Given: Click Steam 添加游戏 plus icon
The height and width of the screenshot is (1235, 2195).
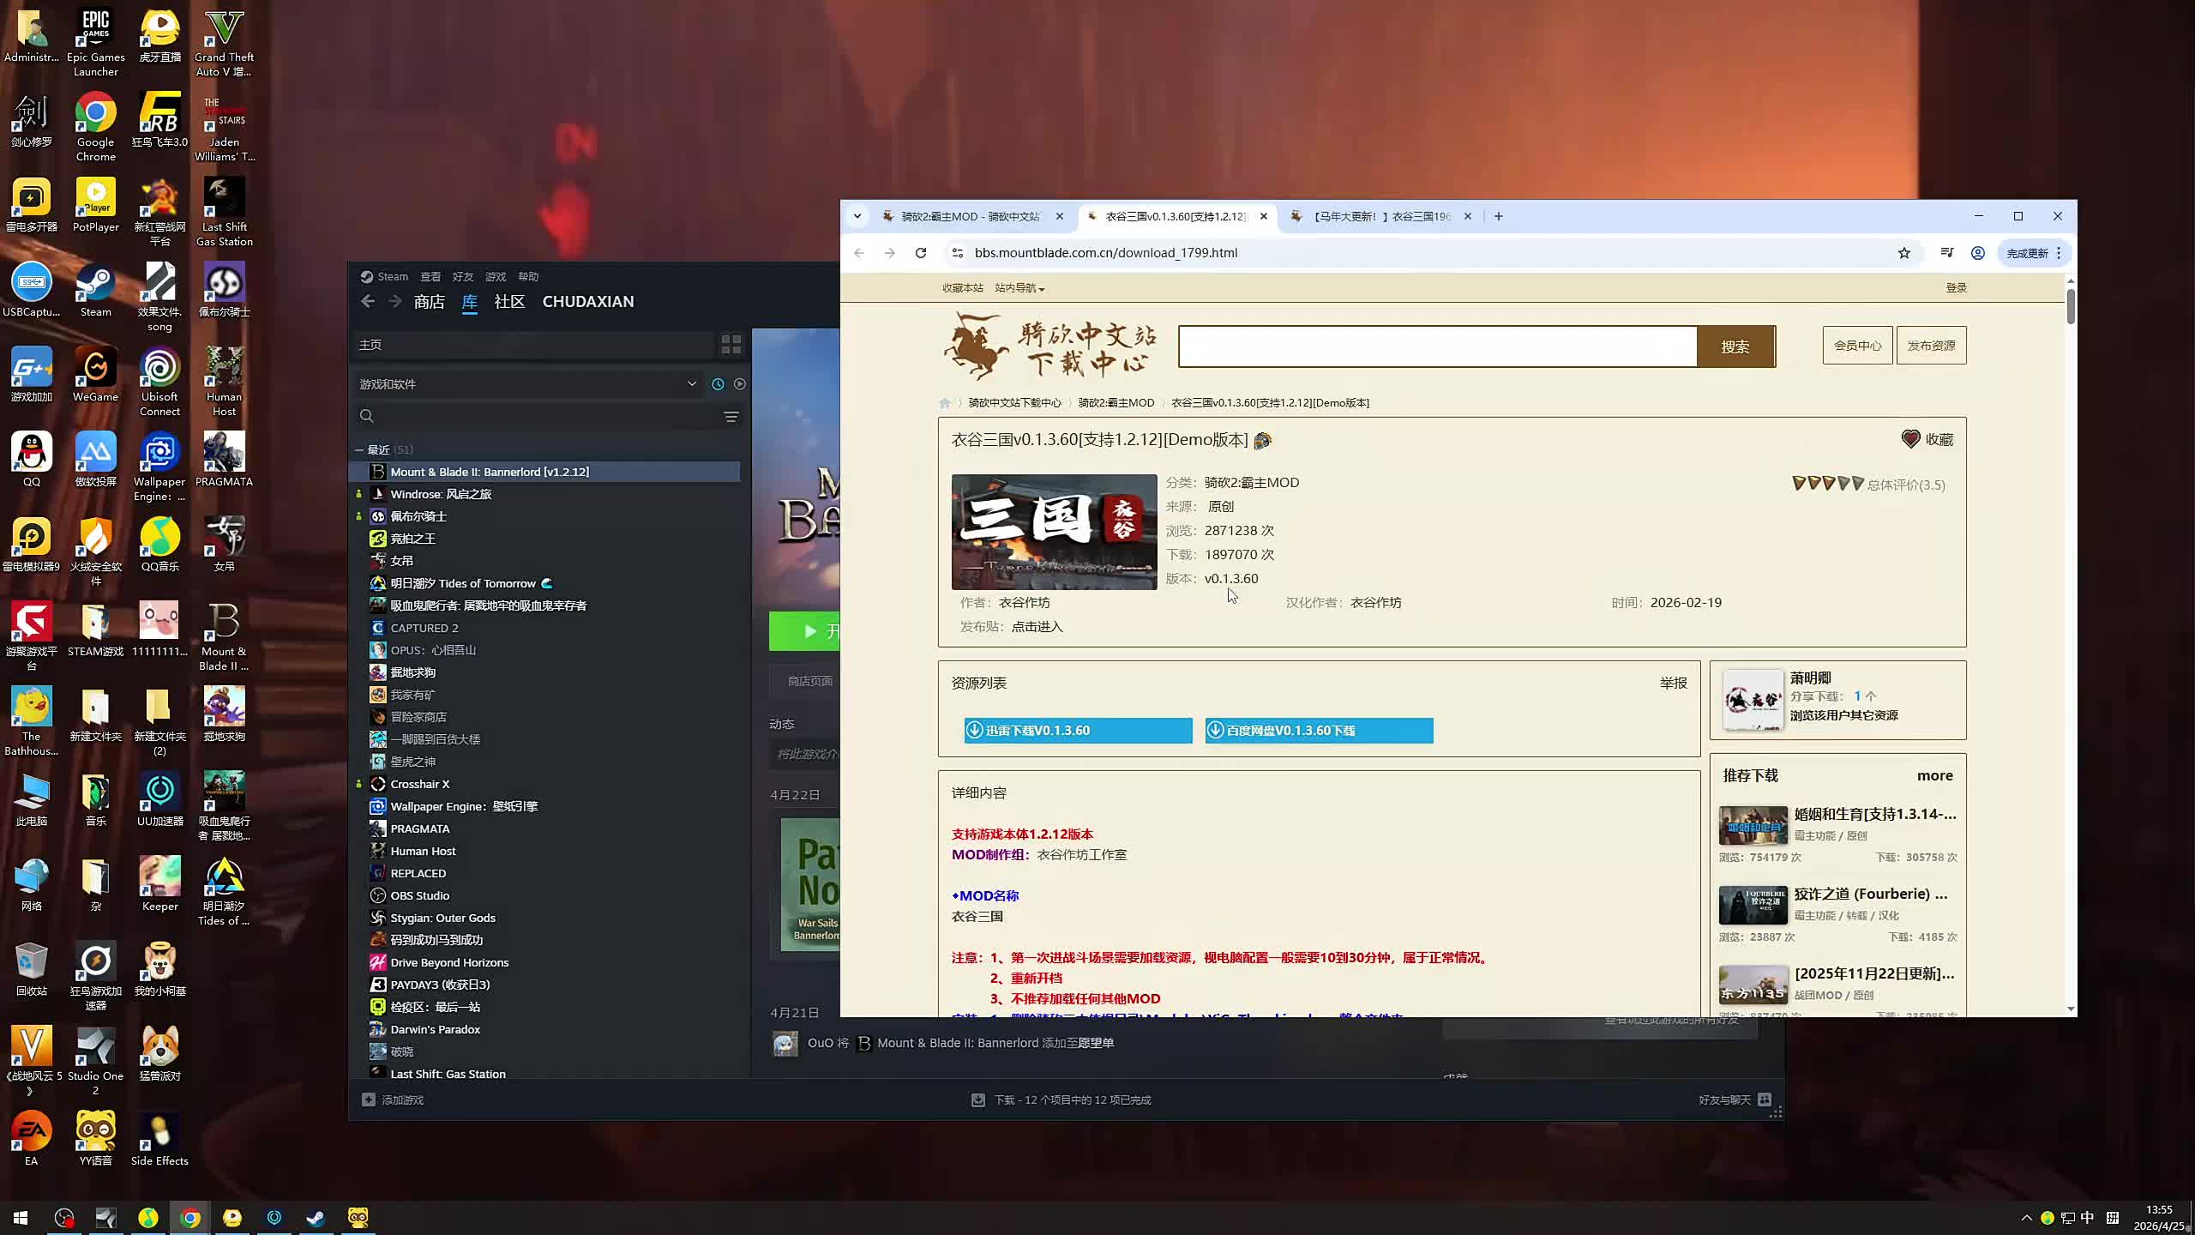Looking at the screenshot, I should [369, 1099].
